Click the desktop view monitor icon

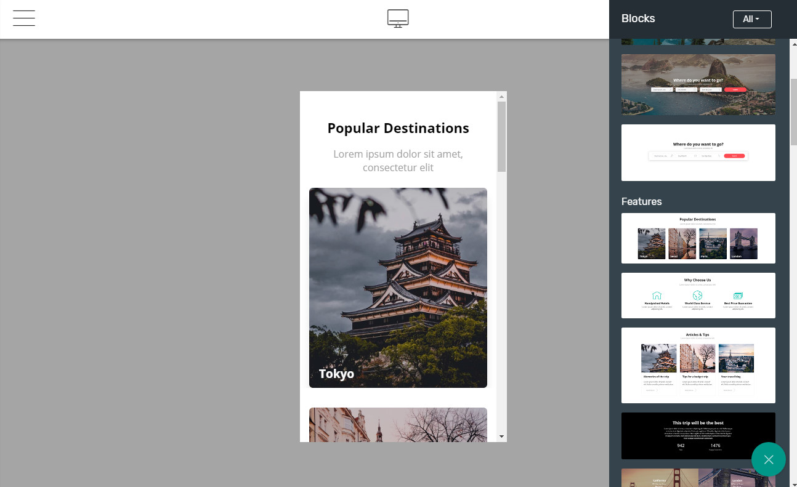point(398,18)
